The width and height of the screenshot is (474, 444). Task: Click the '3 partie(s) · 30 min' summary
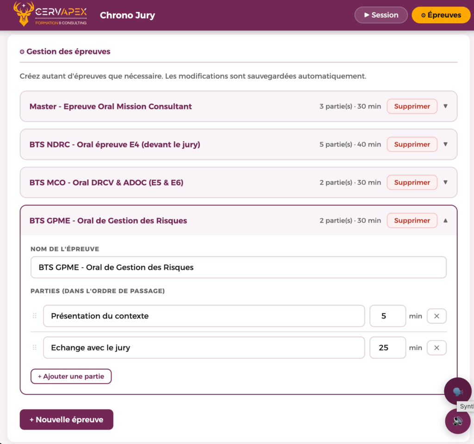tap(350, 106)
